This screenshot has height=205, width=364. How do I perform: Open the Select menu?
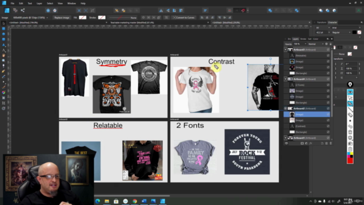click(50, 3)
